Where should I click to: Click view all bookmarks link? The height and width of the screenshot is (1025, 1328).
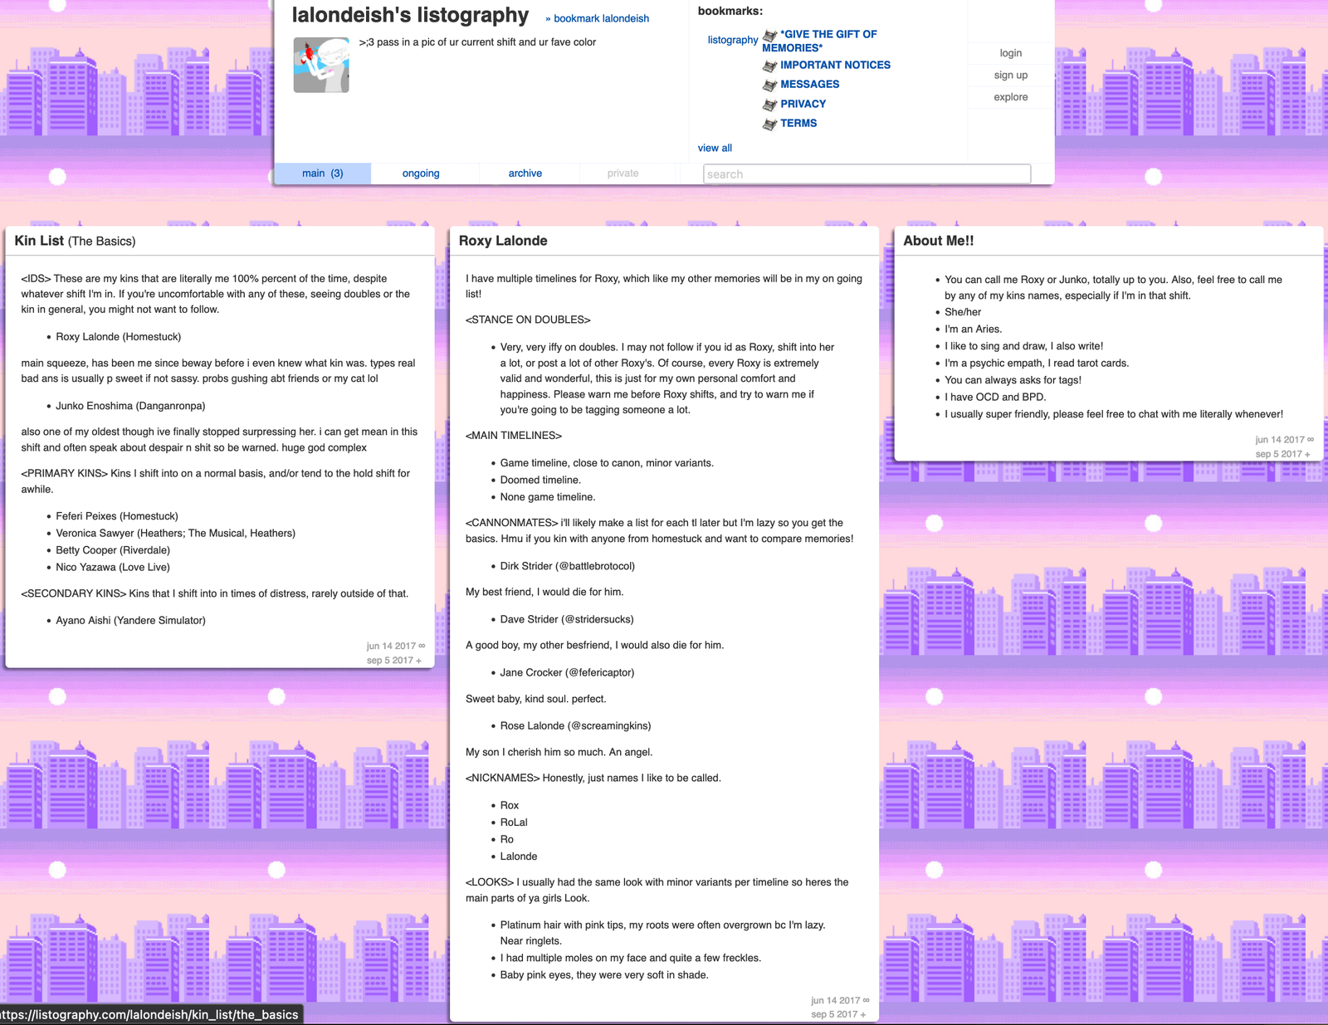point(715,148)
